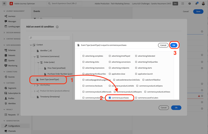Click the Configurations gear icon
The image size is (208, 134).
pos(6,126)
